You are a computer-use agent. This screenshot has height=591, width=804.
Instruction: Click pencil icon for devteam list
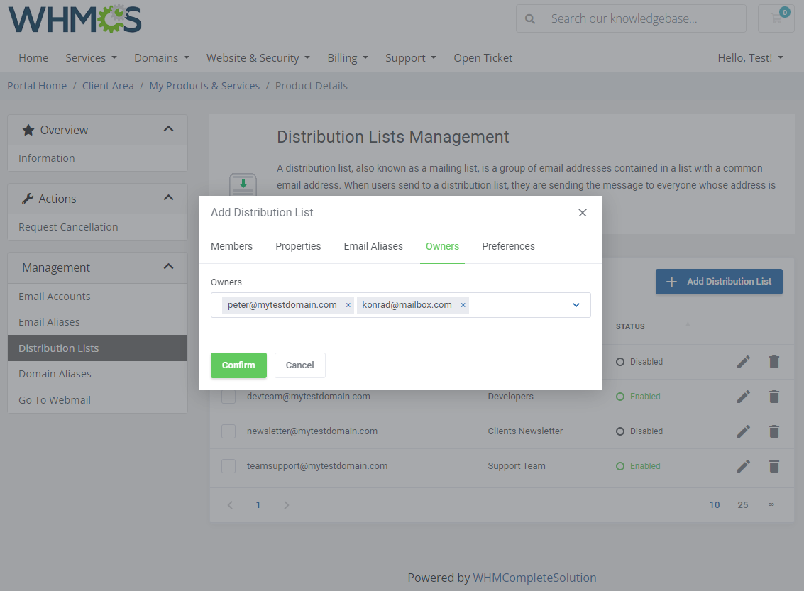tap(743, 397)
